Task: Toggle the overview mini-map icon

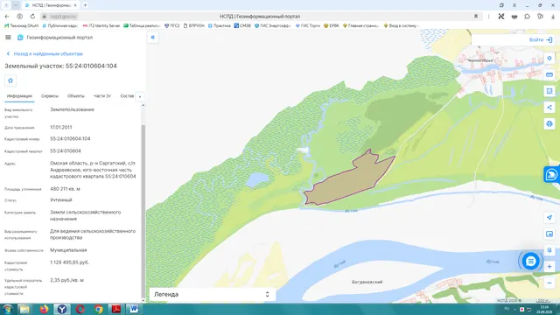Action: pyautogui.click(x=549, y=234)
